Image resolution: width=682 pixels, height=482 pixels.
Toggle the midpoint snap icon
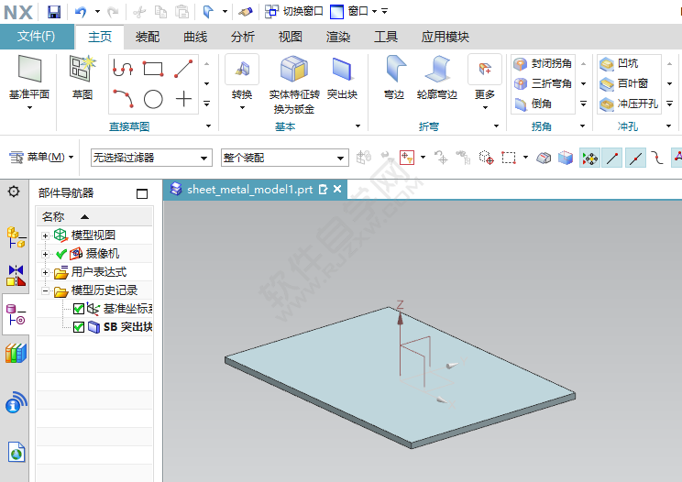coord(635,158)
